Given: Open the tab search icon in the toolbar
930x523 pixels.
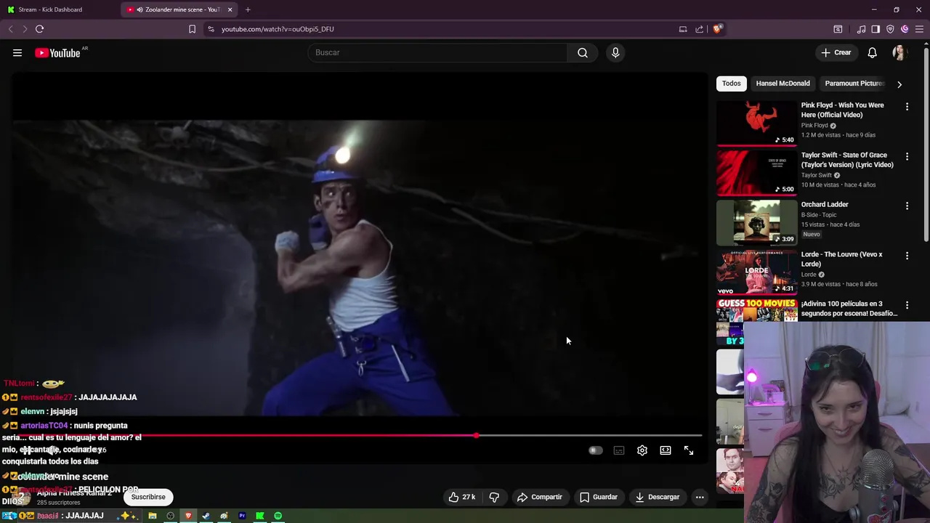Looking at the screenshot, I should pyautogui.click(x=838, y=29).
